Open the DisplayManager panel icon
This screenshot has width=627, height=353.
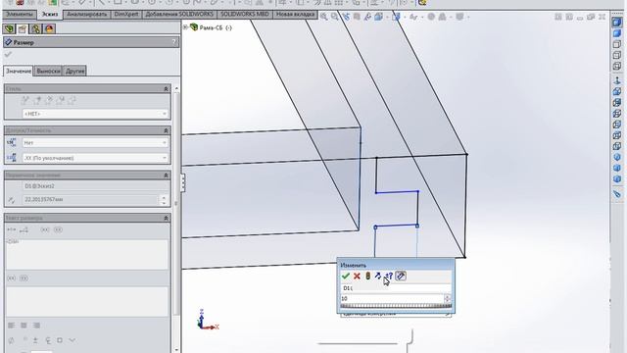pos(49,28)
